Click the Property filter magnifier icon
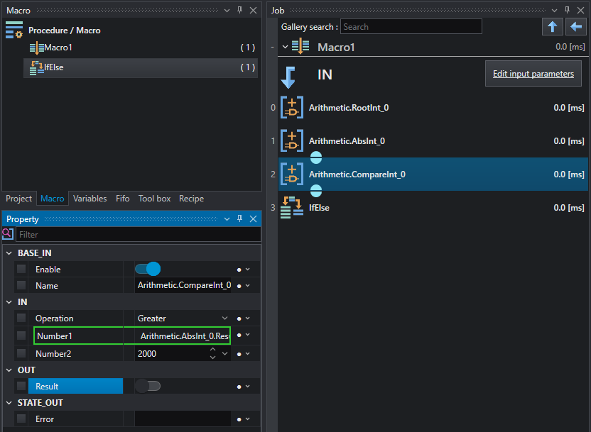The width and height of the screenshot is (591, 432). 8,233
